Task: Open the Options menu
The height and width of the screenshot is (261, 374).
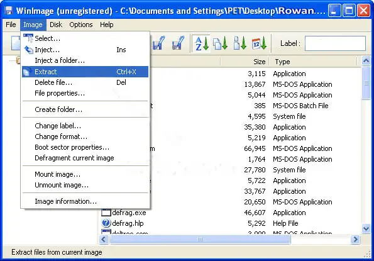Action: point(81,25)
